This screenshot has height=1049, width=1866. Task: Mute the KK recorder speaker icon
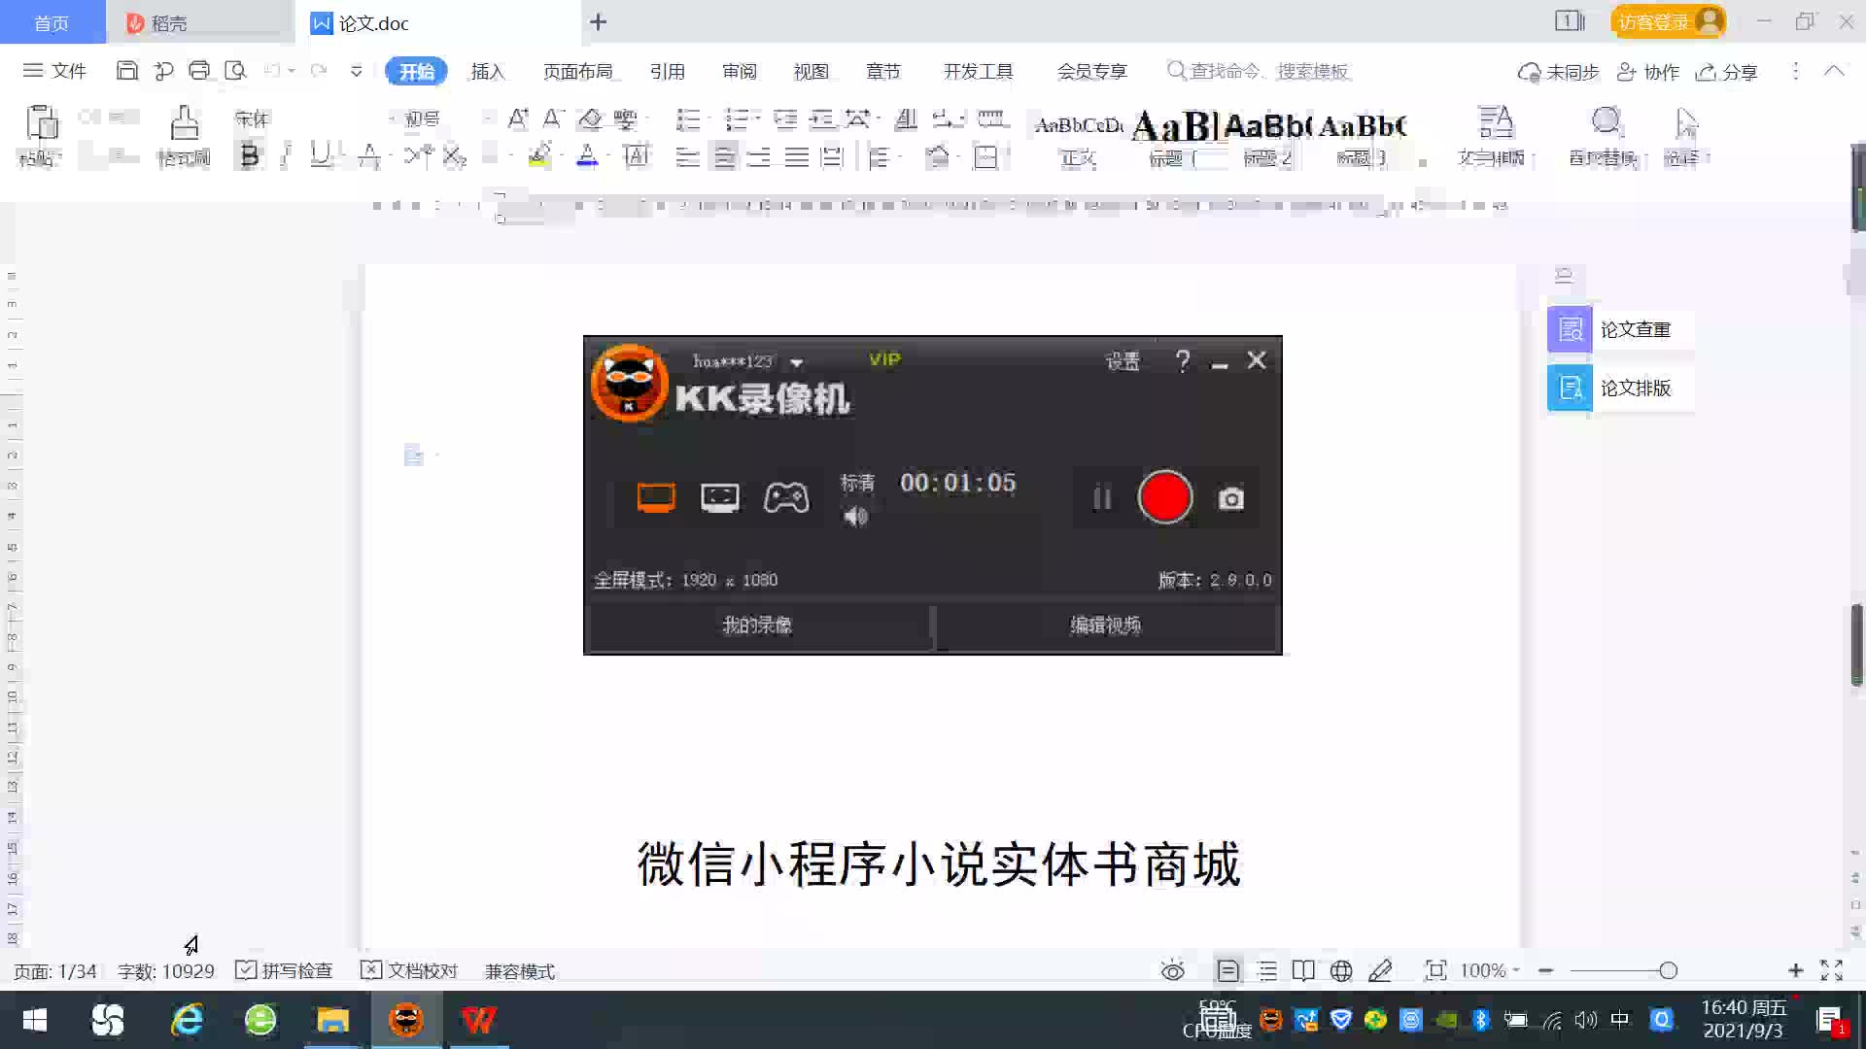tap(855, 517)
